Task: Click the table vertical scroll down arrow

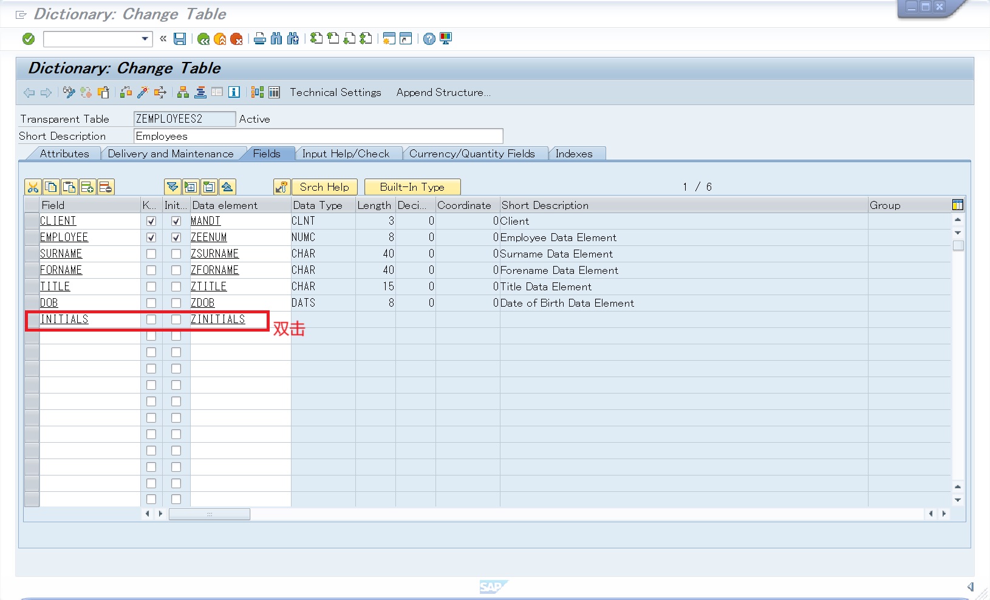Action: pyautogui.click(x=958, y=500)
